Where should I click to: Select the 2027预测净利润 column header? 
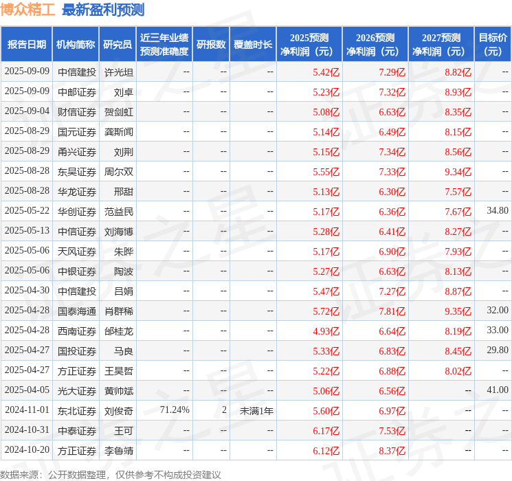441,45
